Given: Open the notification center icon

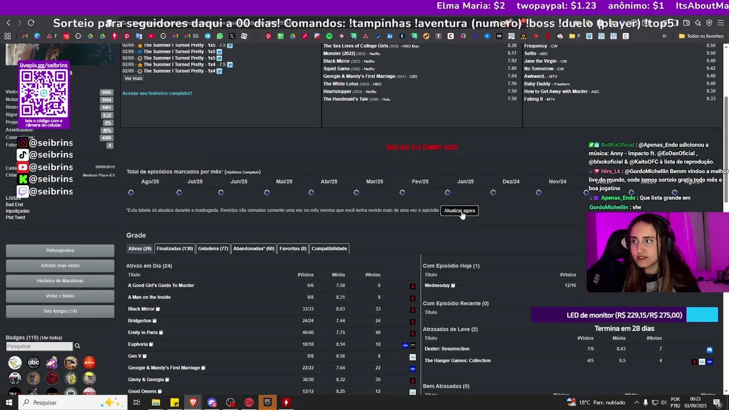Looking at the screenshot, I should tap(717, 403).
